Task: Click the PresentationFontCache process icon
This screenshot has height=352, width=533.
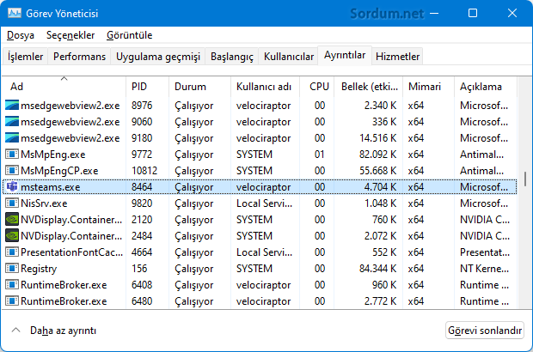Action: pos(12,252)
